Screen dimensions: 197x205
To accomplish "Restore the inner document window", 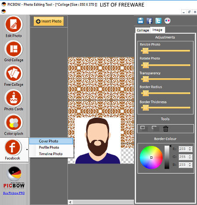I will click(189, 12).
